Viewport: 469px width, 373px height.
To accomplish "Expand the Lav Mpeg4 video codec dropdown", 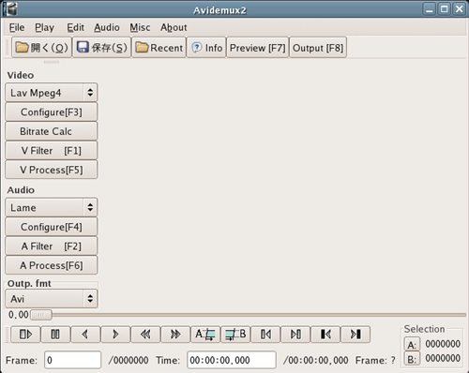I will pos(52,93).
